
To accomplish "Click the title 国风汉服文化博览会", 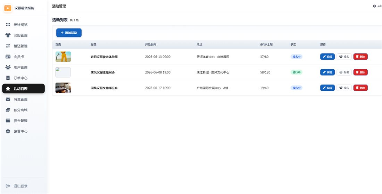I will [x=104, y=88].
